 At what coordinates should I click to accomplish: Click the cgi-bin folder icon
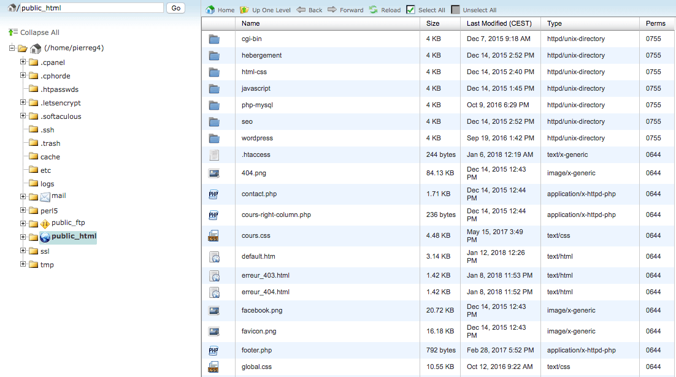click(x=214, y=39)
